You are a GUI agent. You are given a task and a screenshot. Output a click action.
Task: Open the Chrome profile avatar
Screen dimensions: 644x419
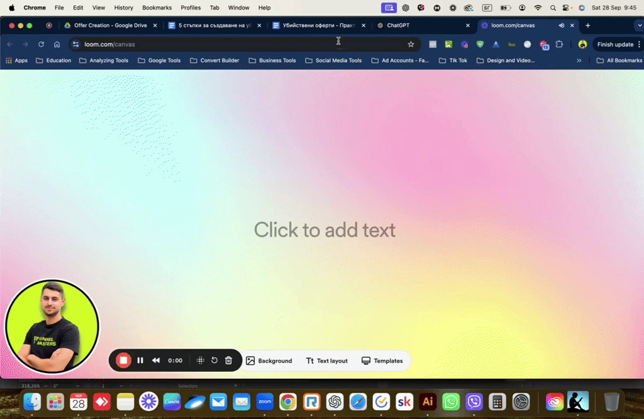(x=582, y=45)
